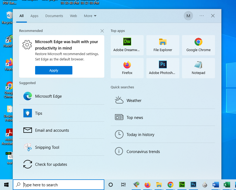
Task: Open Task View on the taskbar
Action: coord(123,185)
